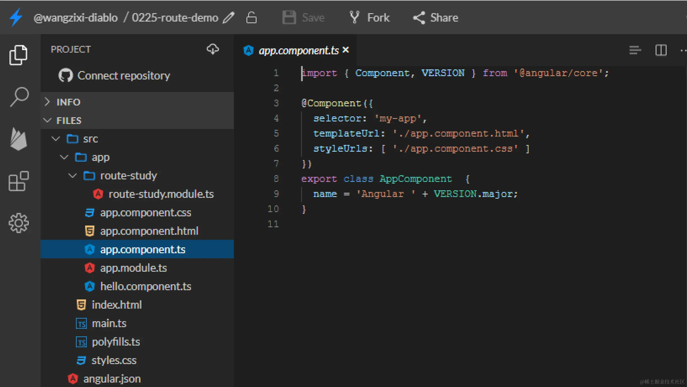This screenshot has width=687, height=387.
Task: Collapse the FILES section
Action: pos(69,121)
